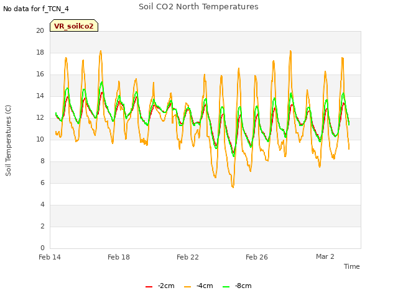Viewport: 398px width, 298px height.
Task: Click the y-axis value 4
Action: pos(42,204)
